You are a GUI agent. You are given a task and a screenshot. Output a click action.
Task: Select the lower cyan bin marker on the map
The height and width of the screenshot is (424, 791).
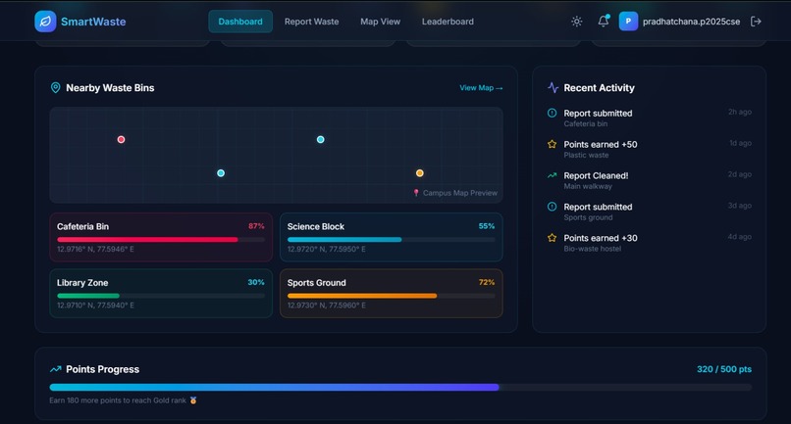pyautogui.click(x=221, y=173)
